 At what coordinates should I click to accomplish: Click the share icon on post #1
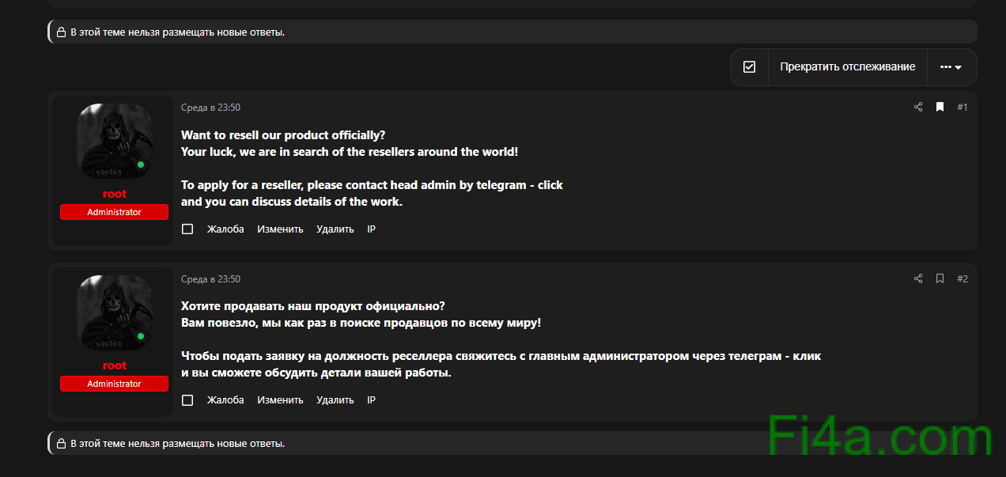[x=918, y=108]
